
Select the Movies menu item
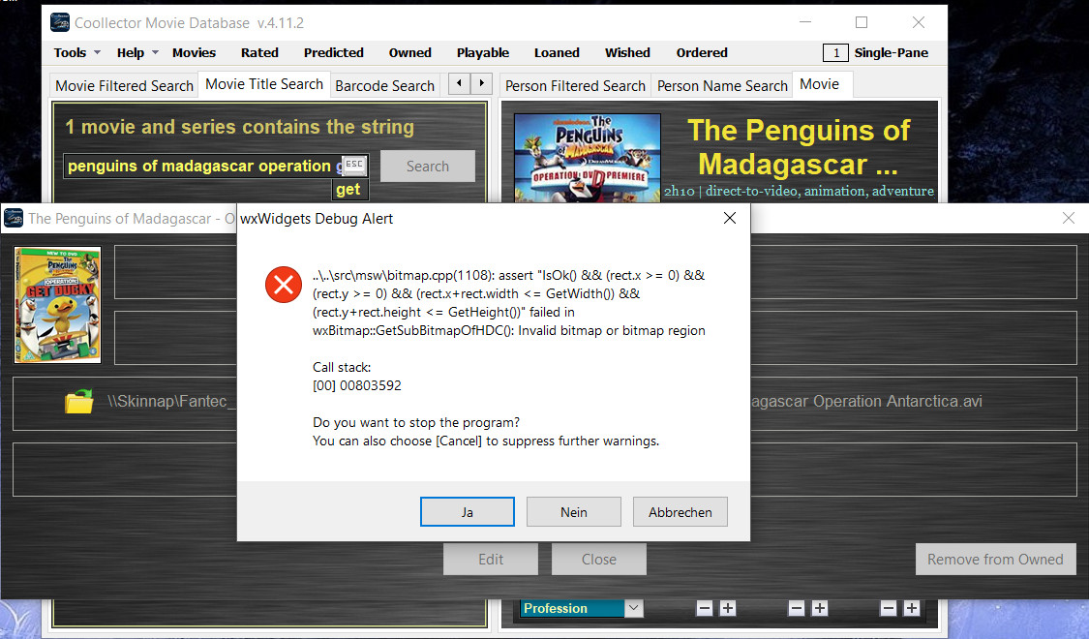click(x=194, y=53)
